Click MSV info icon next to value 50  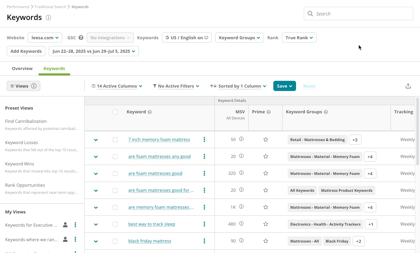pos(241,139)
